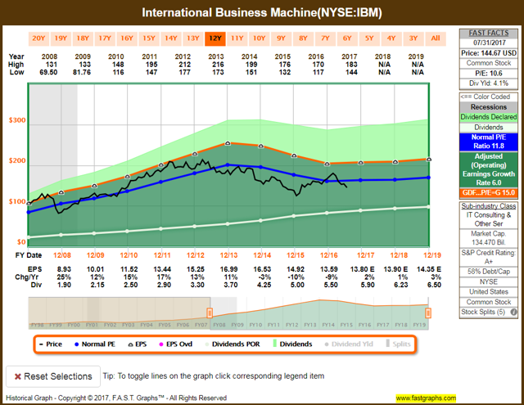Toggle Dividends POR line in legend
The width and height of the screenshot is (524, 405).
click(233, 344)
